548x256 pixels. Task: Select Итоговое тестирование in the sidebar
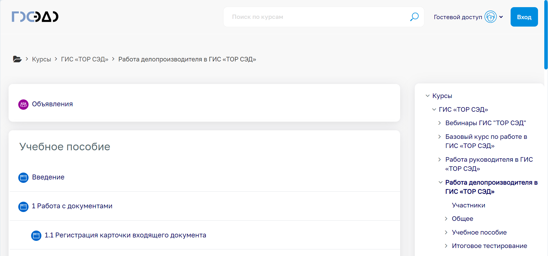pyautogui.click(x=489, y=246)
